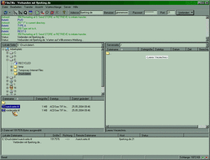The width and height of the screenshot is (210, 160).
Task: Select the temp folder icon
Action: (16, 67)
